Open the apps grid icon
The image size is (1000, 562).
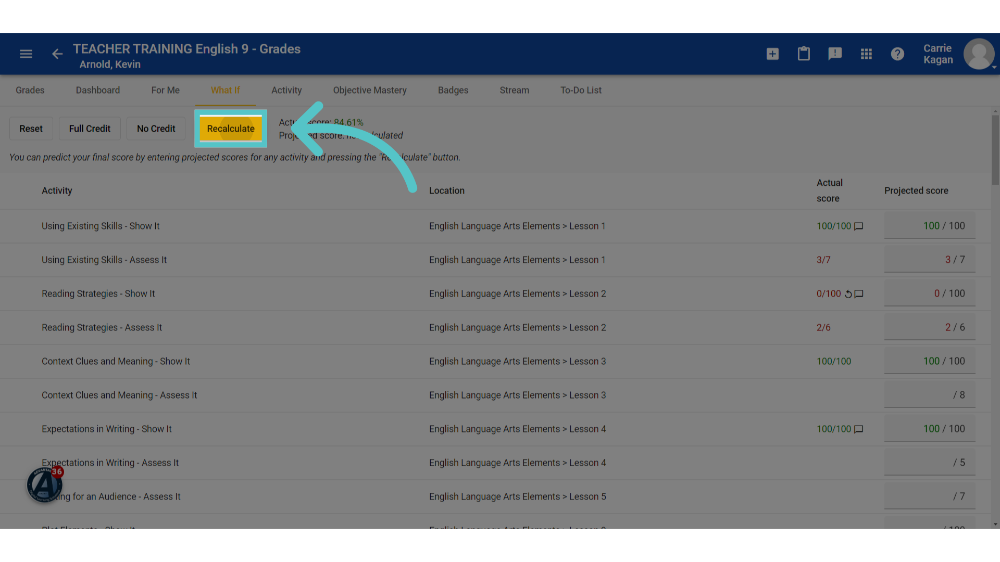pyautogui.click(x=866, y=54)
